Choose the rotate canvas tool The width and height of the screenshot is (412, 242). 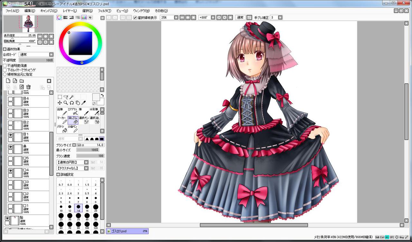coord(72,103)
